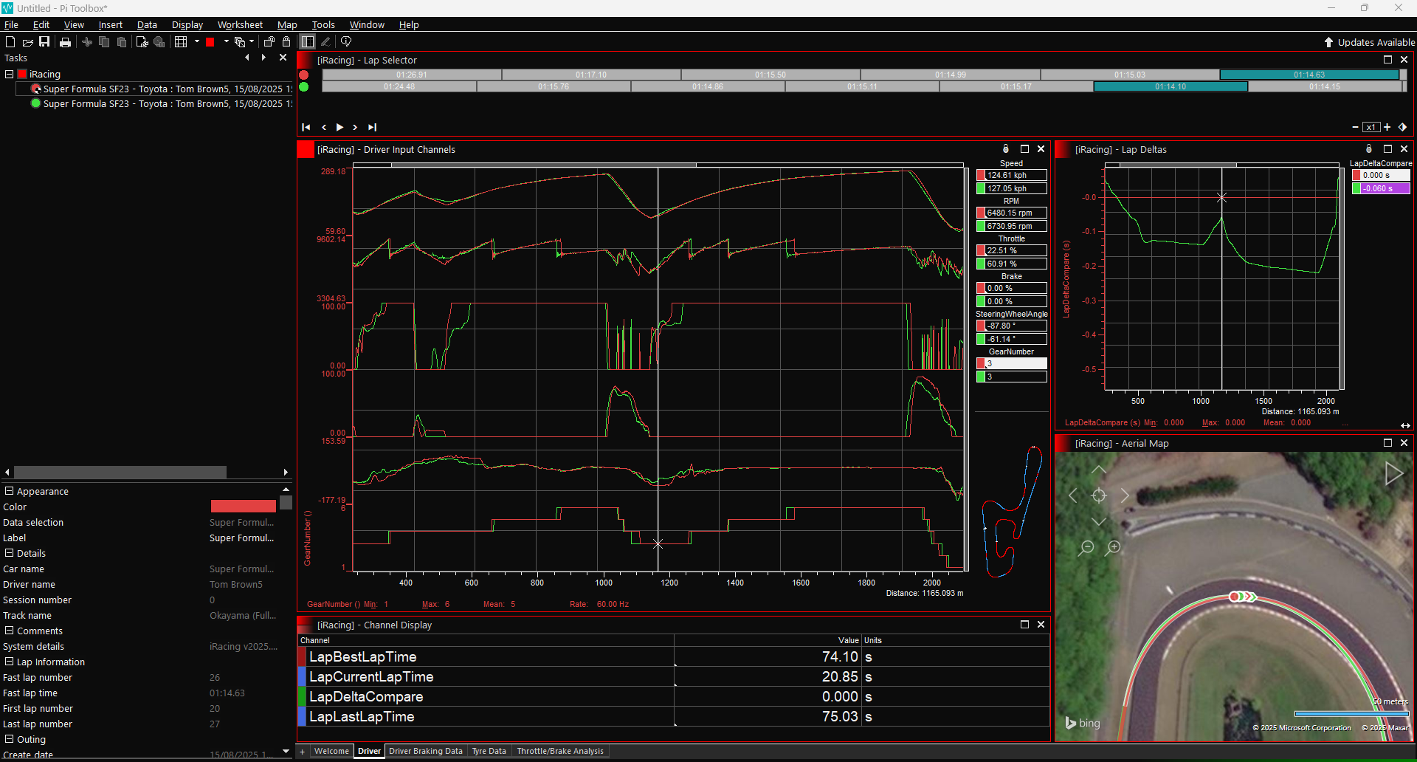Image resolution: width=1417 pixels, height=762 pixels.
Task: Collapse the Details section
Action: (x=9, y=553)
